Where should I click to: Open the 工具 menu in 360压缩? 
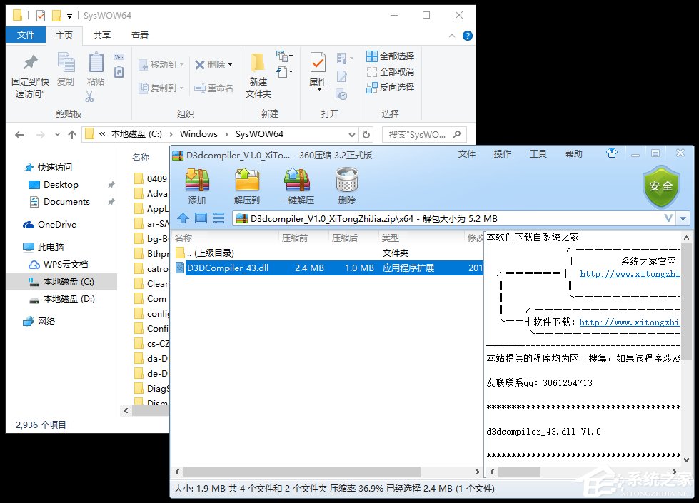point(538,153)
